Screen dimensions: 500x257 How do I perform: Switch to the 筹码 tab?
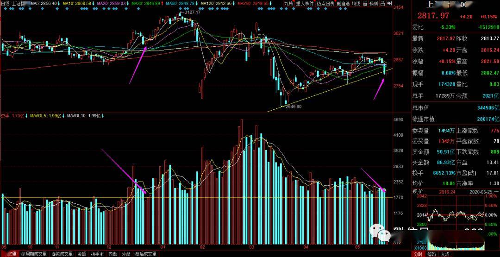click(432, 254)
